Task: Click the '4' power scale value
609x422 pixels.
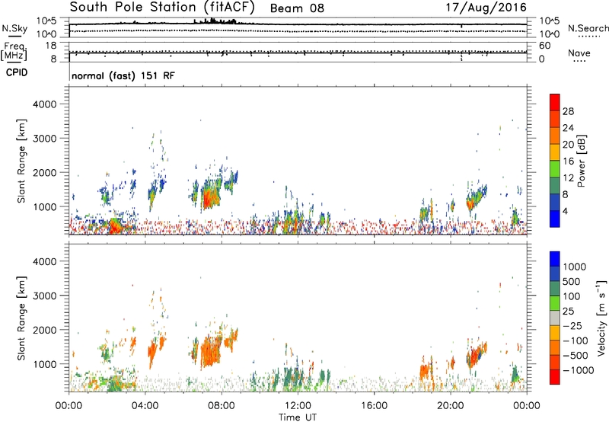Action: (566, 212)
